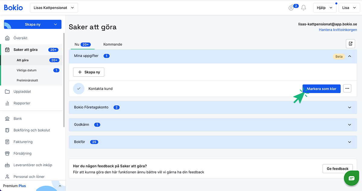
Task: Open the three-dot menu for Kontakta kund
Action: tap(347, 89)
